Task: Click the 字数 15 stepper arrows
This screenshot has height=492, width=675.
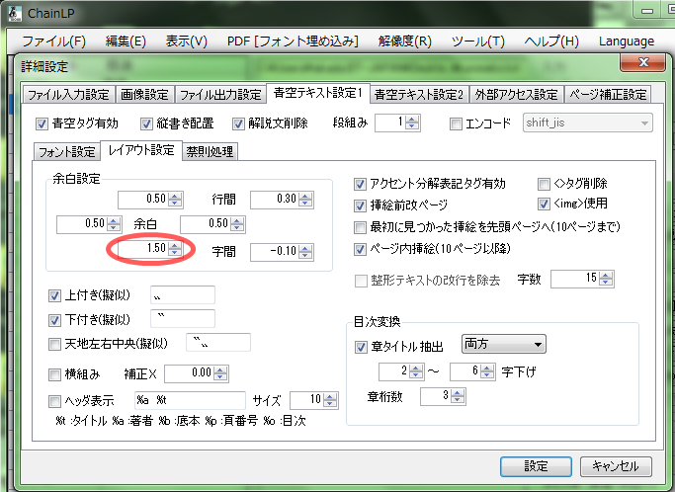Action: pyautogui.click(x=606, y=279)
